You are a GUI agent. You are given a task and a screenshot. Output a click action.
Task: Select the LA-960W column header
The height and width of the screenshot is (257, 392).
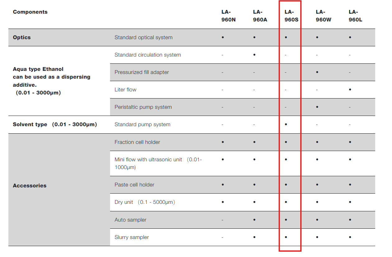pos(323,16)
